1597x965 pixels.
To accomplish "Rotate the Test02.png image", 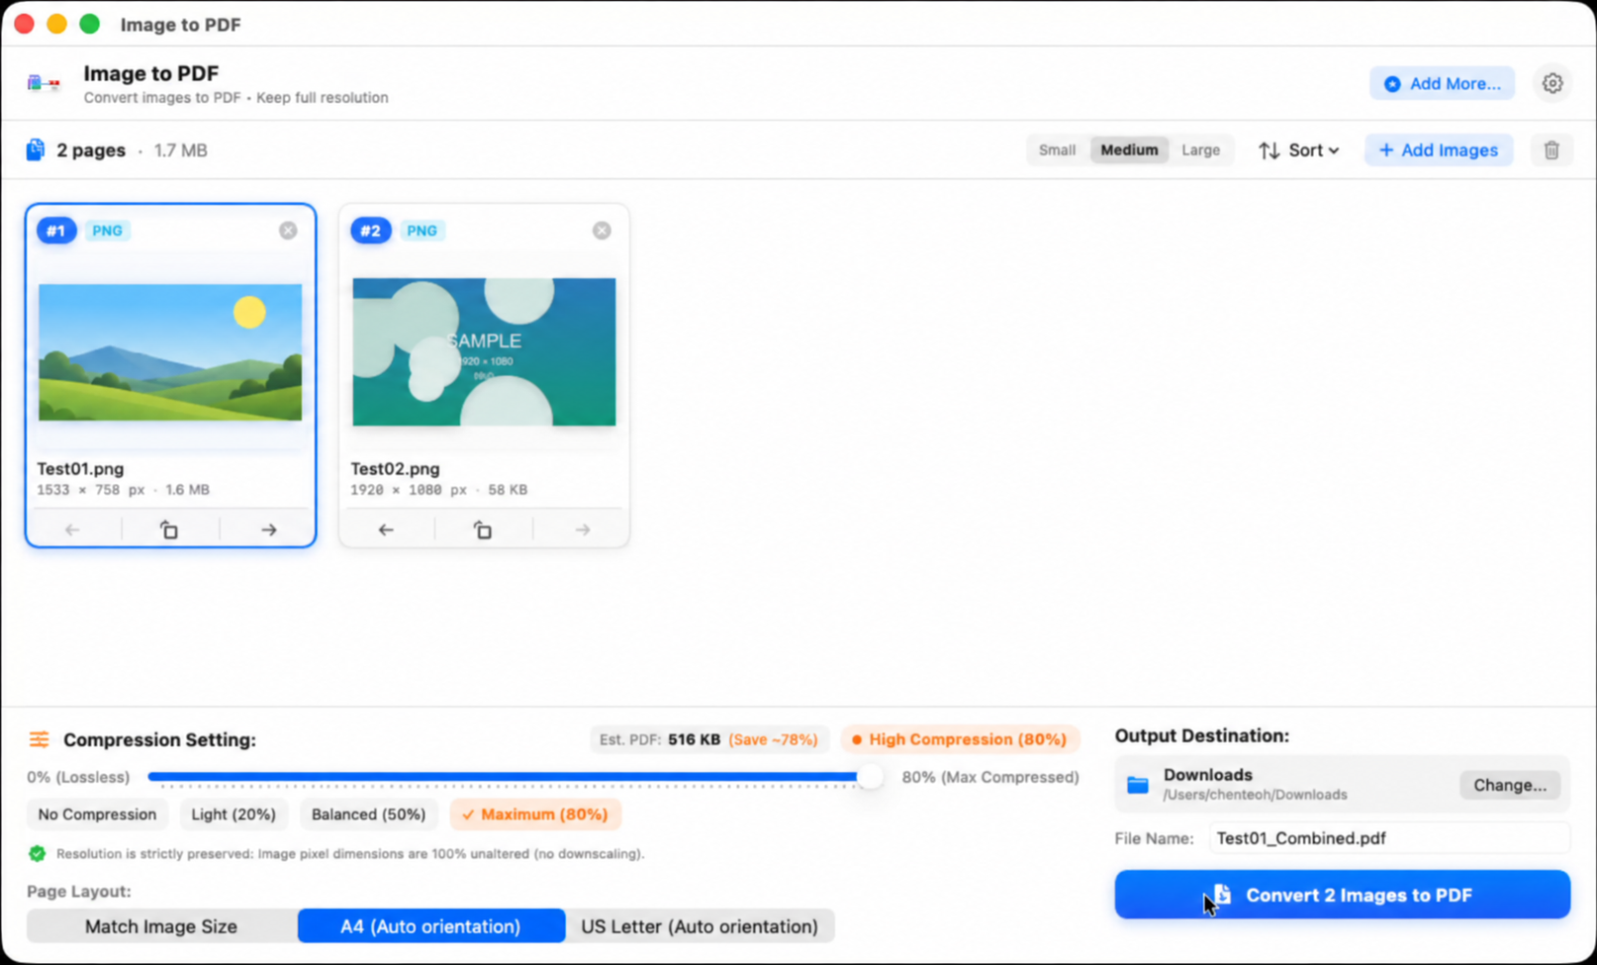I will tap(483, 531).
